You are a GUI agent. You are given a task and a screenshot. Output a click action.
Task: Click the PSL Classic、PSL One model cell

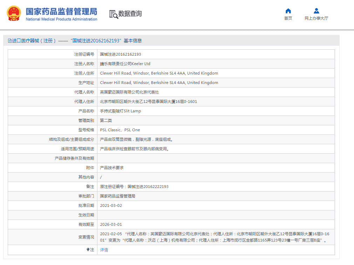pyautogui.click(x=120, y=130)
